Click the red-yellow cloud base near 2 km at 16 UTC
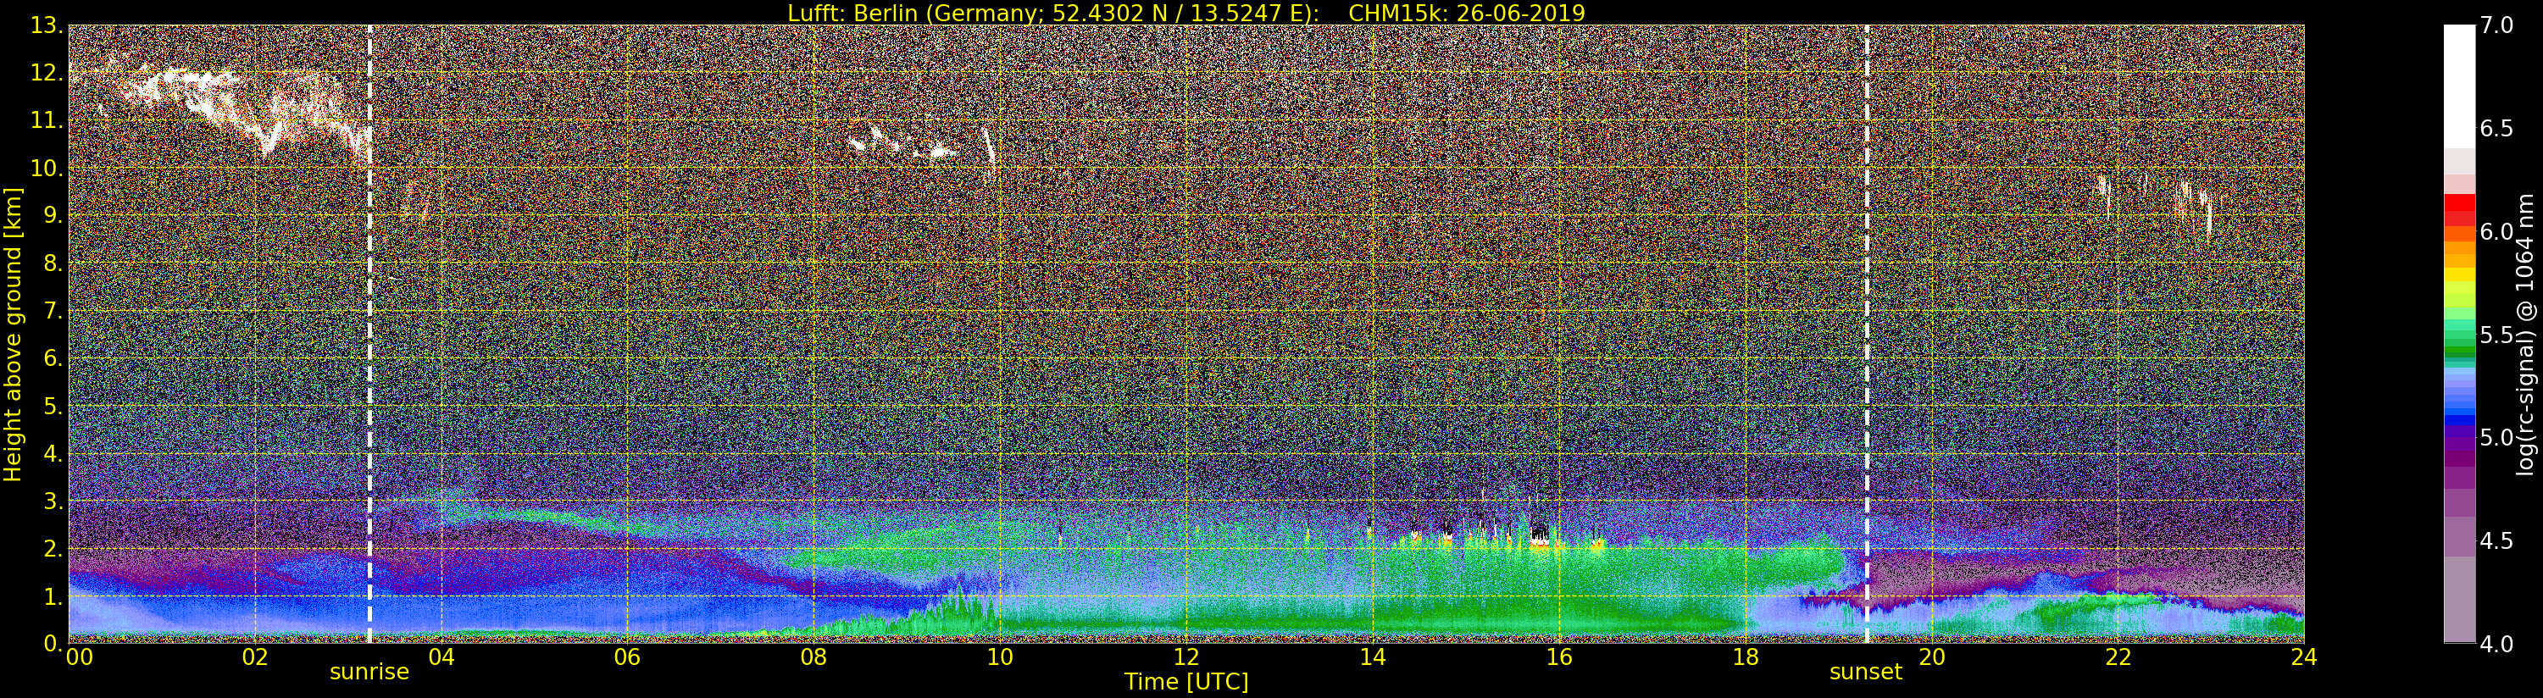The height and width of the screenshot is (698, 2543). coord(1540,540)
